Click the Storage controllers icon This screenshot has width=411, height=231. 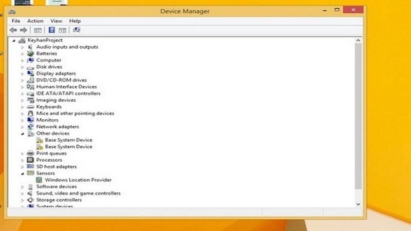[30, 200]
